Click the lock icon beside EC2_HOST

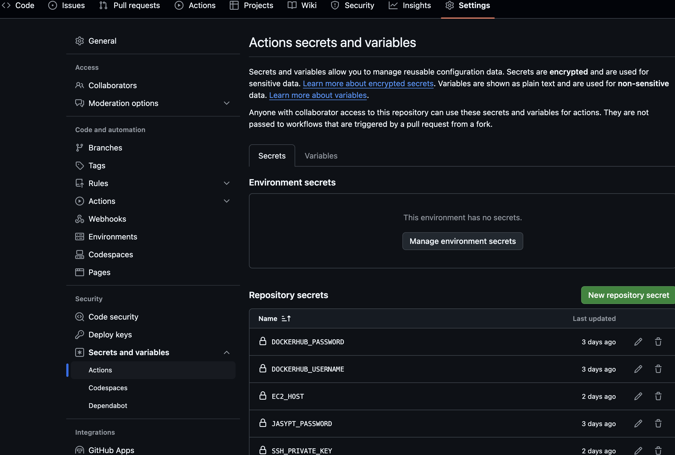pyautogui.click(x=263, y=396)
